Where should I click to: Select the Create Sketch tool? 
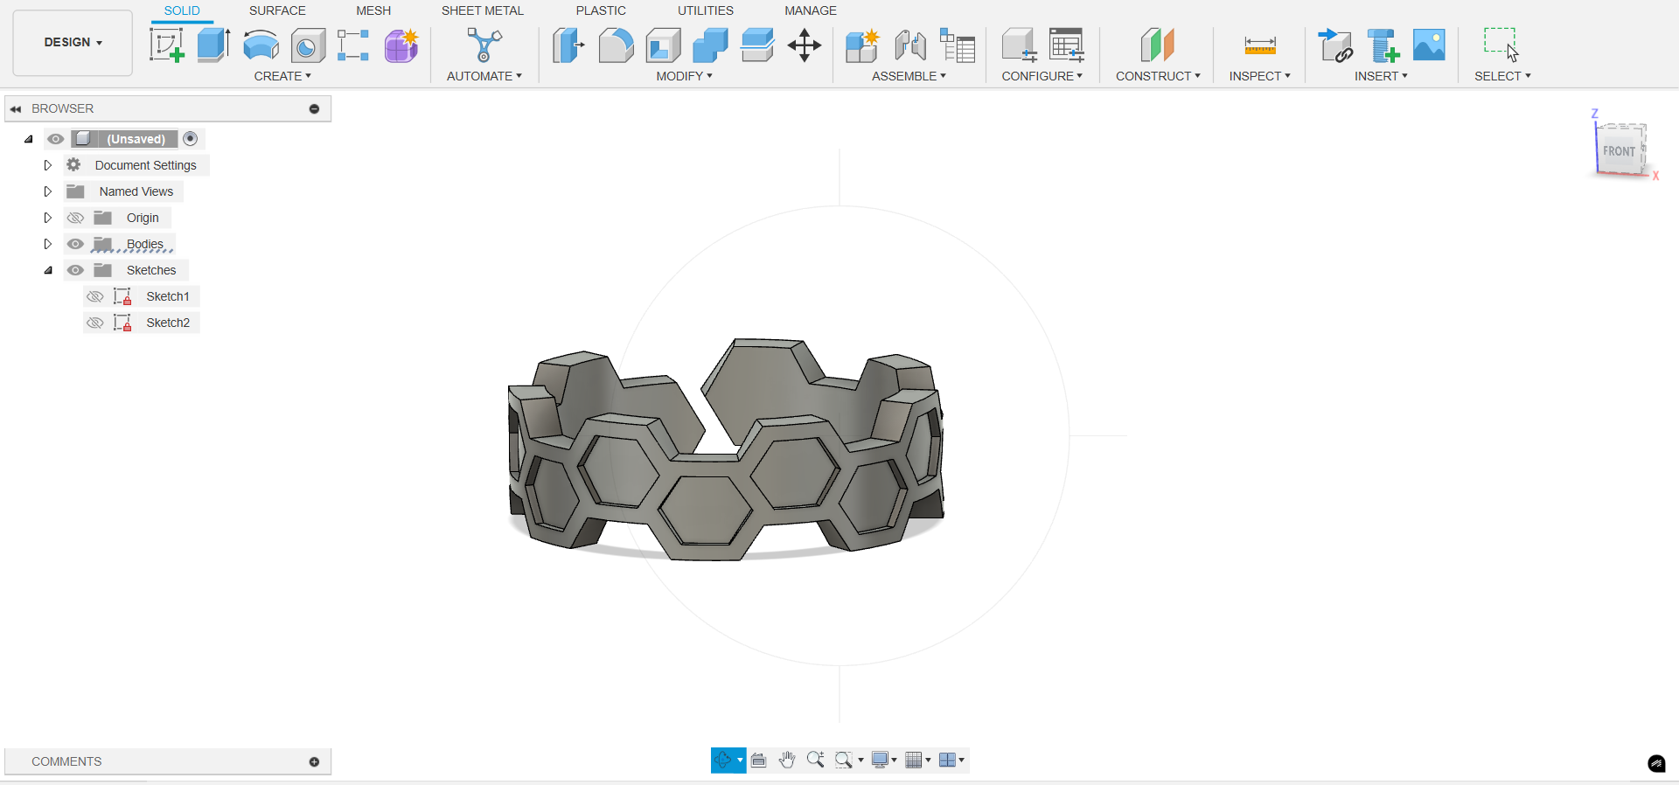pyautogui.click(x=166, y=45)
